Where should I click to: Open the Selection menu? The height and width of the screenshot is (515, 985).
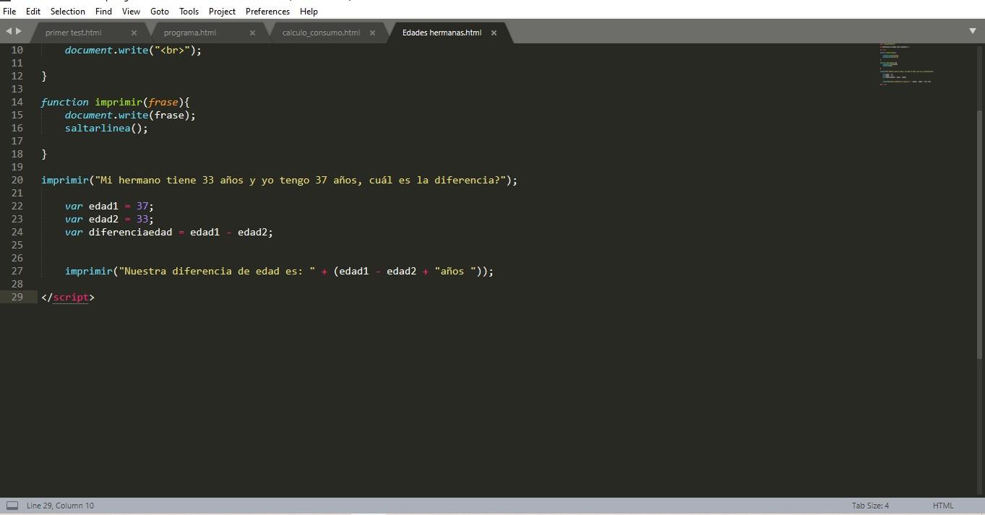(x=68, y=12)
